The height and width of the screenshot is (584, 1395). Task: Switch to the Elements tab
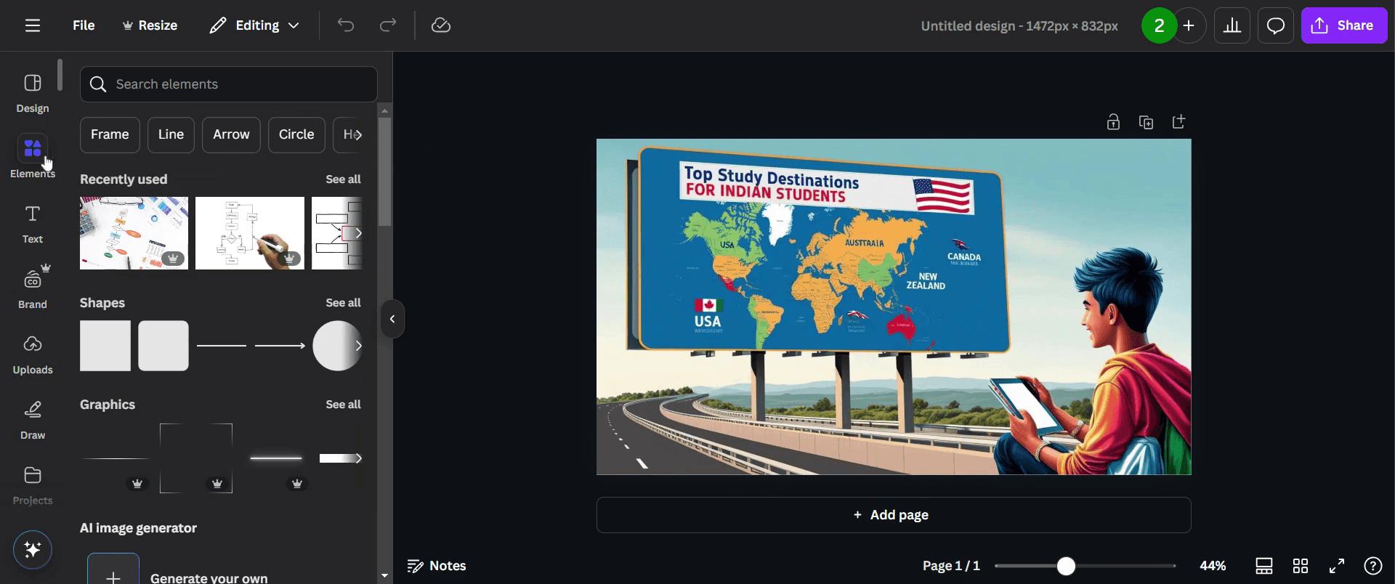tap(33, 157)
